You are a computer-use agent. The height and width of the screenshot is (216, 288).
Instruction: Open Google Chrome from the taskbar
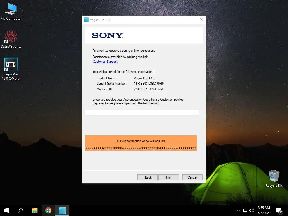point(48,210)
